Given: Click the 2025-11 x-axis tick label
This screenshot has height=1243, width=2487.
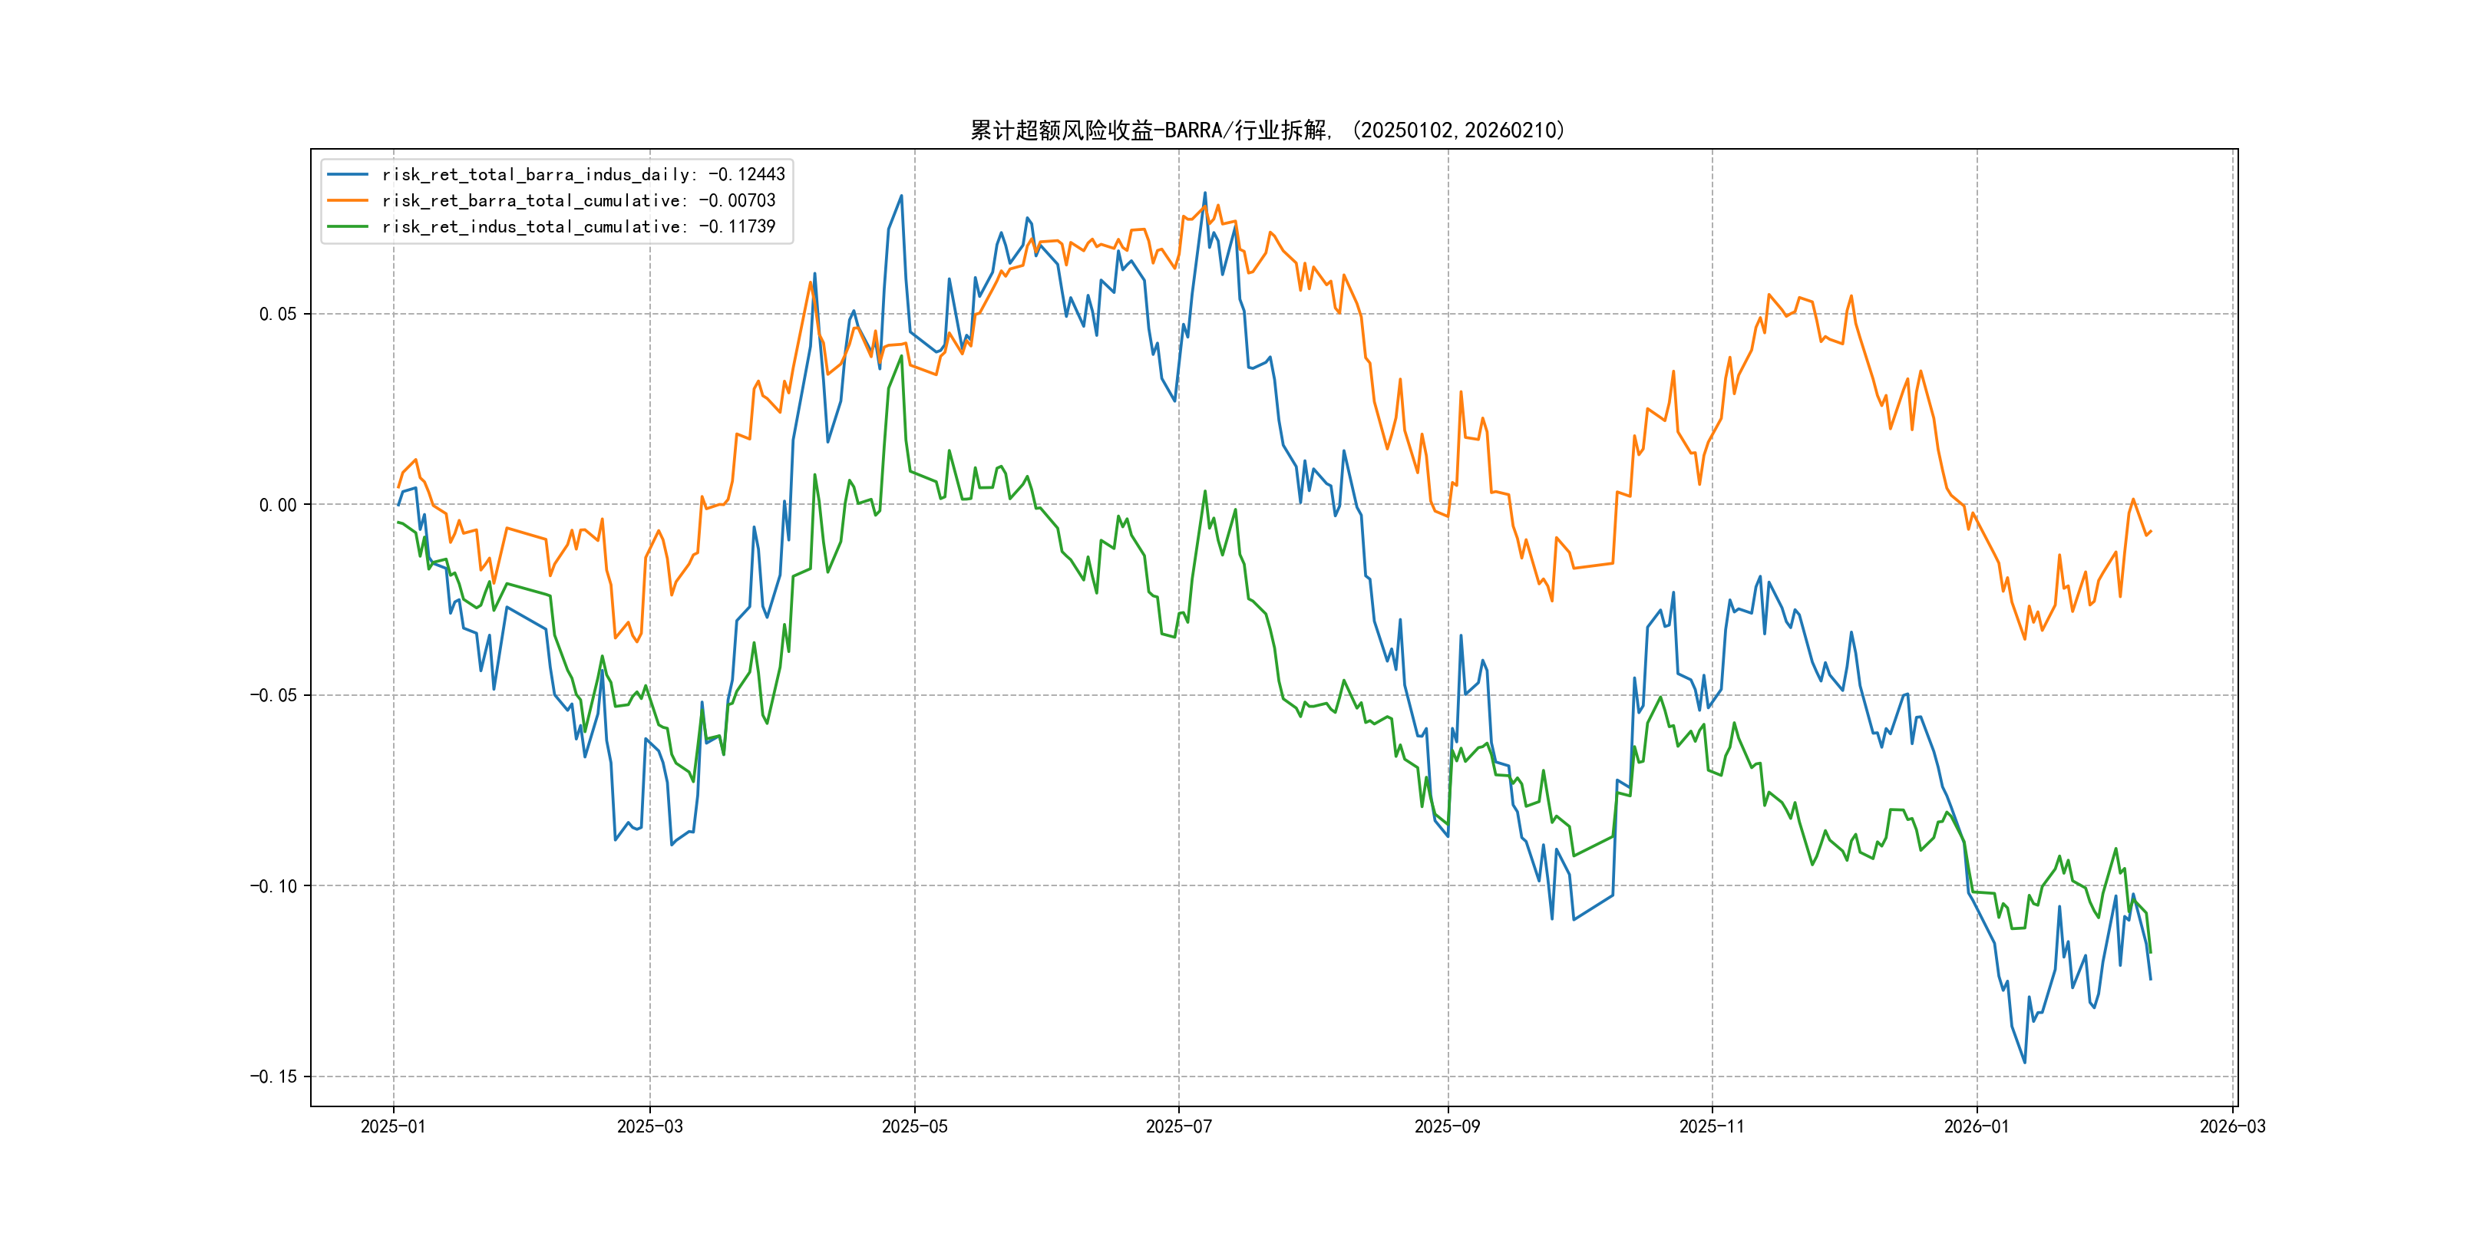Looking at the screenshot, I should tap(1711, 1126).
